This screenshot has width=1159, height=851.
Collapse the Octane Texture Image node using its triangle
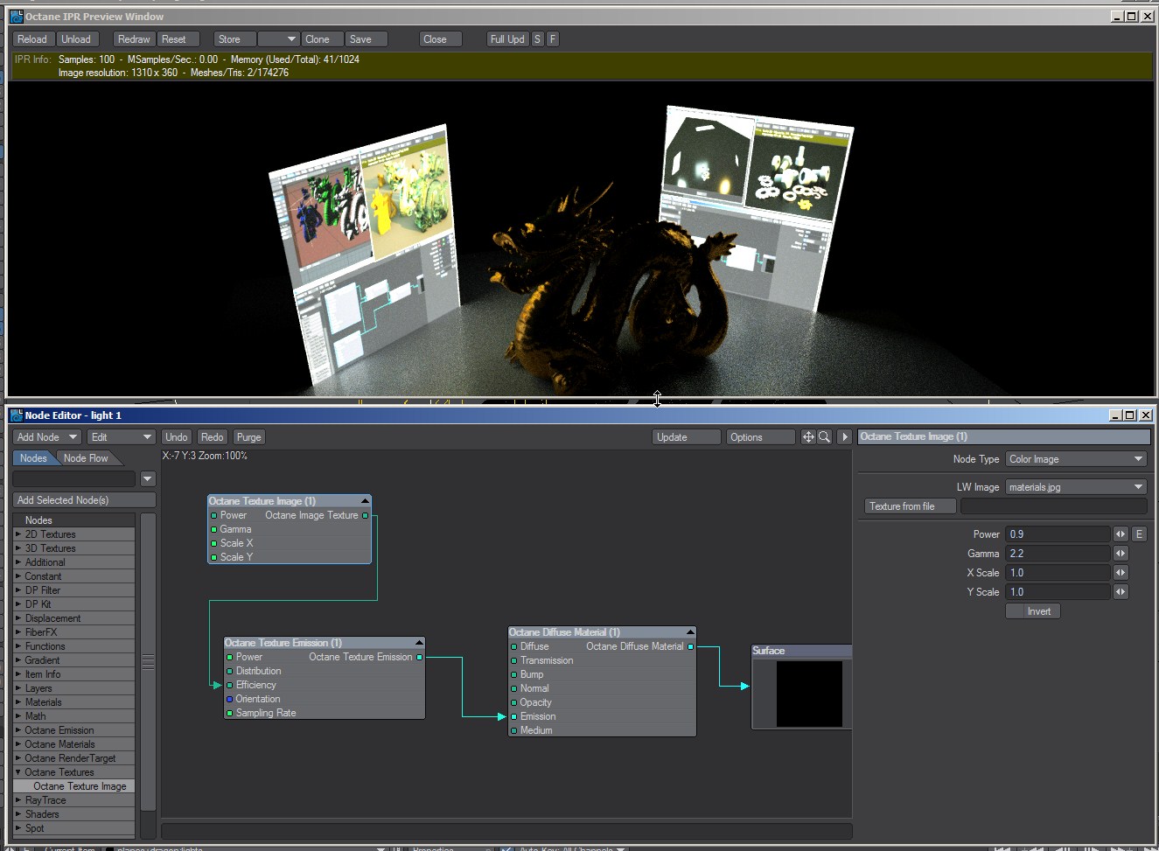coord(365,501)
